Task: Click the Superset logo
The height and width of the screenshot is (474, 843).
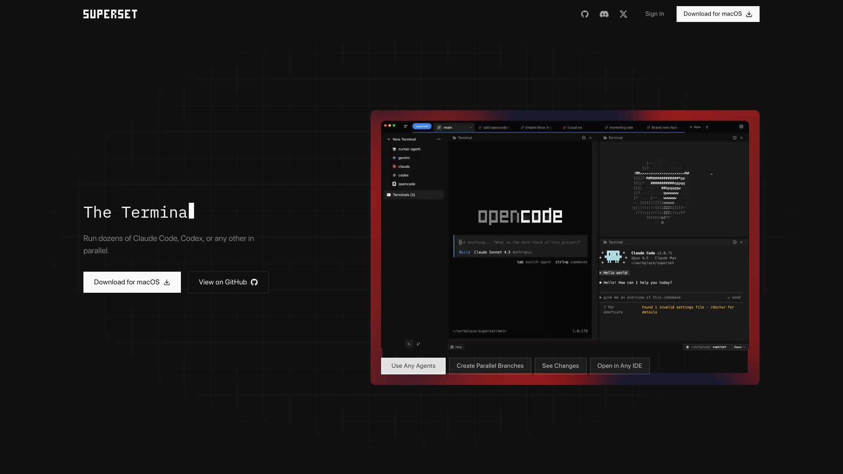Action: [x=110, y=14]
